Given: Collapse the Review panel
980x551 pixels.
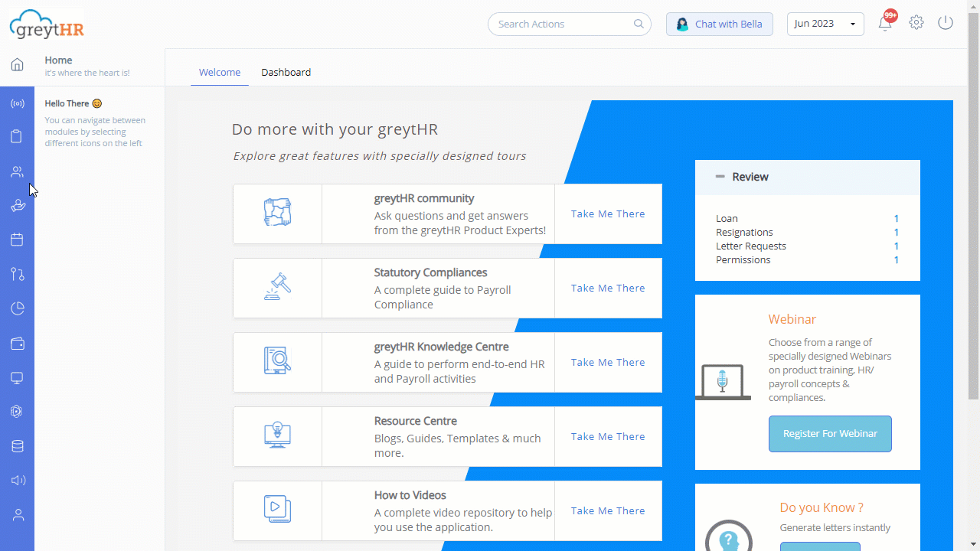Looking at the screenshot, I should [x=720, y=176].
